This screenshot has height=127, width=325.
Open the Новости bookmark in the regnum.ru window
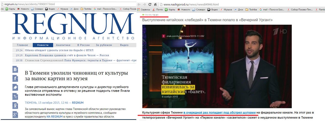tap(23, 9)
